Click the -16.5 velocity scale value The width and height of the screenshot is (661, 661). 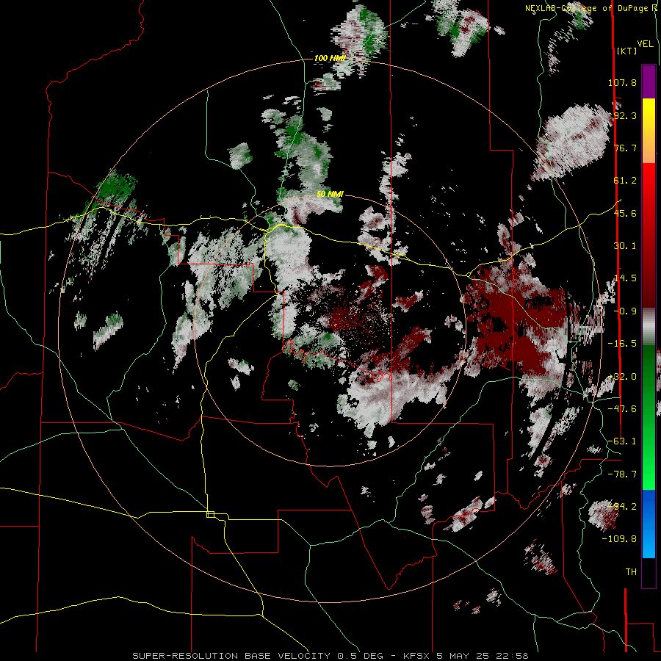tap(622, 344)
